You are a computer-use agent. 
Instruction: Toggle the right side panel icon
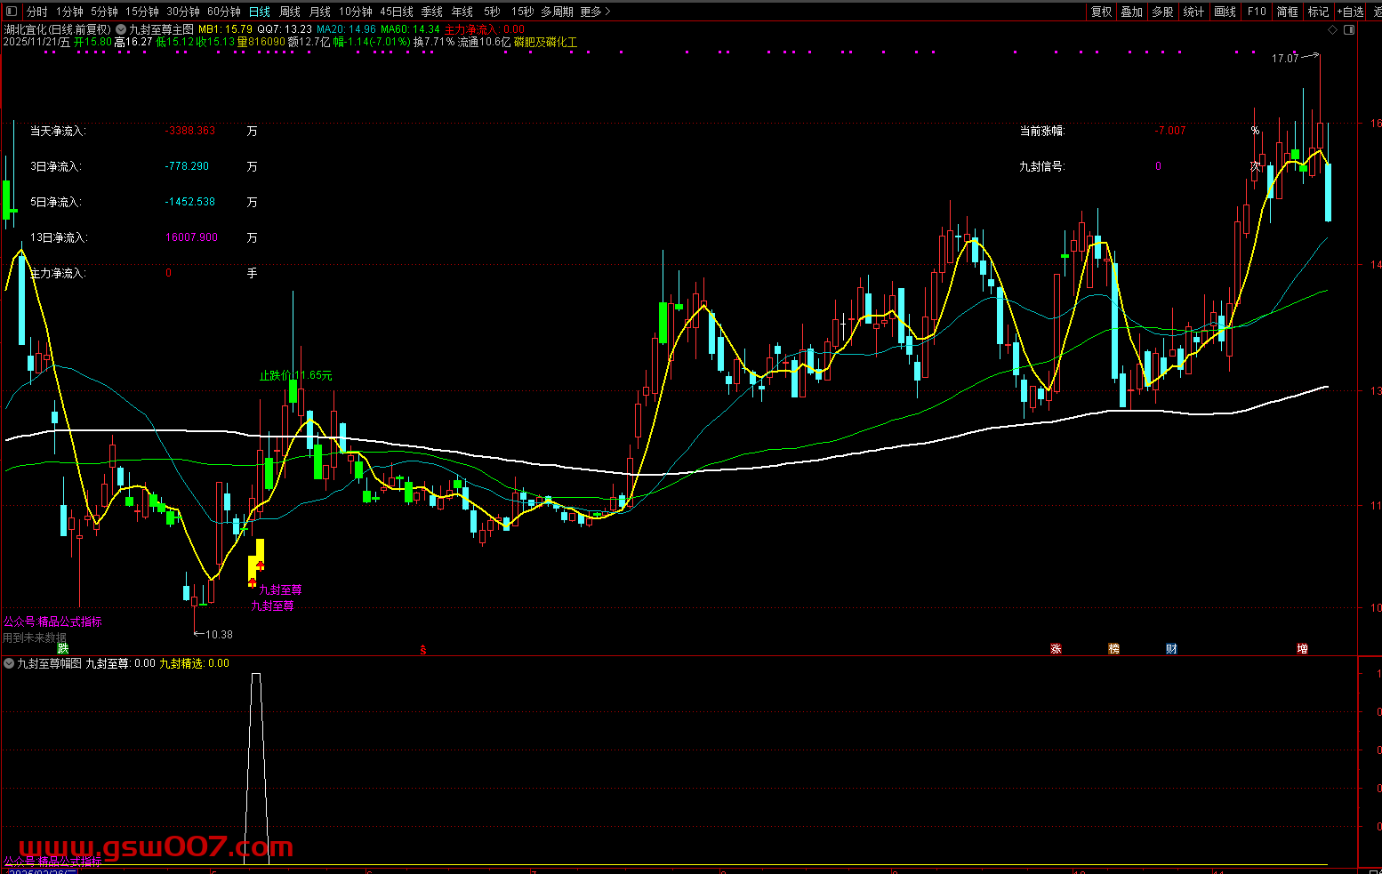(1349, 29)
